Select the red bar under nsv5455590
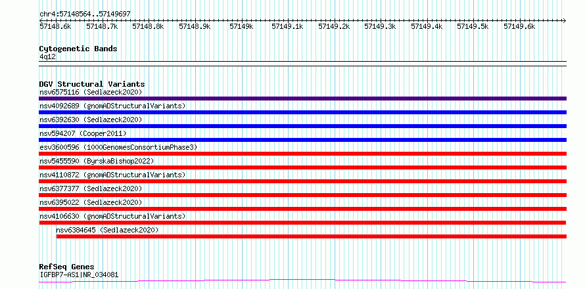The height and width of the screenshot is (289, 585). coord(302,167)
